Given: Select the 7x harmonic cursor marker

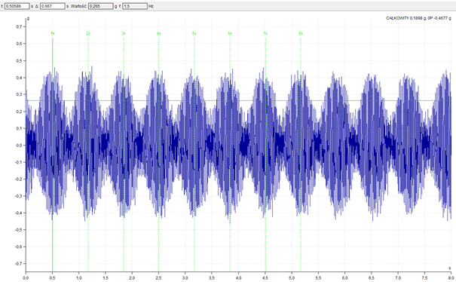Looking at the screenshot, I should pyautogui.click(x=265, y=33).
